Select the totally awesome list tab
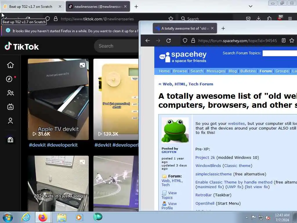297x223 pixels. coord(185,28)
